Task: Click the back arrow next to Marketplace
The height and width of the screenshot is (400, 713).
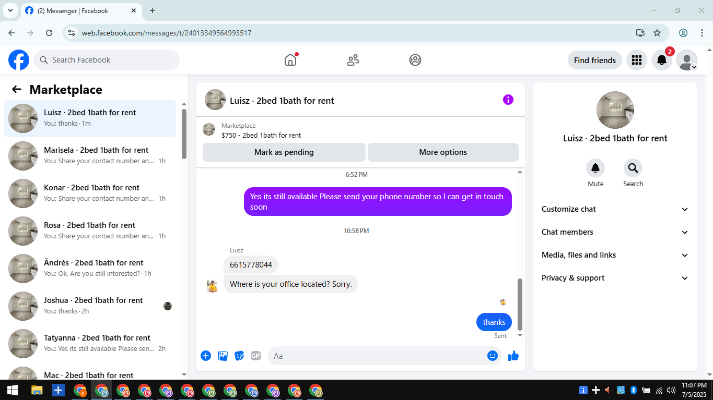Action: click(17, 89)
